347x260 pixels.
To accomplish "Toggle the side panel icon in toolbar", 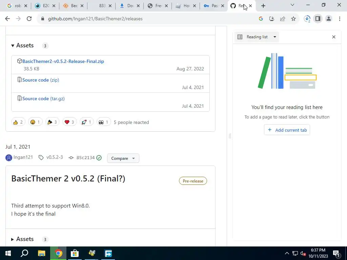I will pos(318,19).
